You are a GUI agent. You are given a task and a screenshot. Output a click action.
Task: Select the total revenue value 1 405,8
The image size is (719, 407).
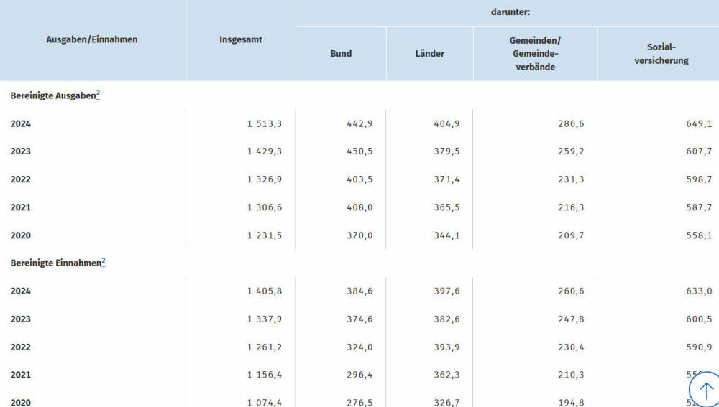coord(265,291)
